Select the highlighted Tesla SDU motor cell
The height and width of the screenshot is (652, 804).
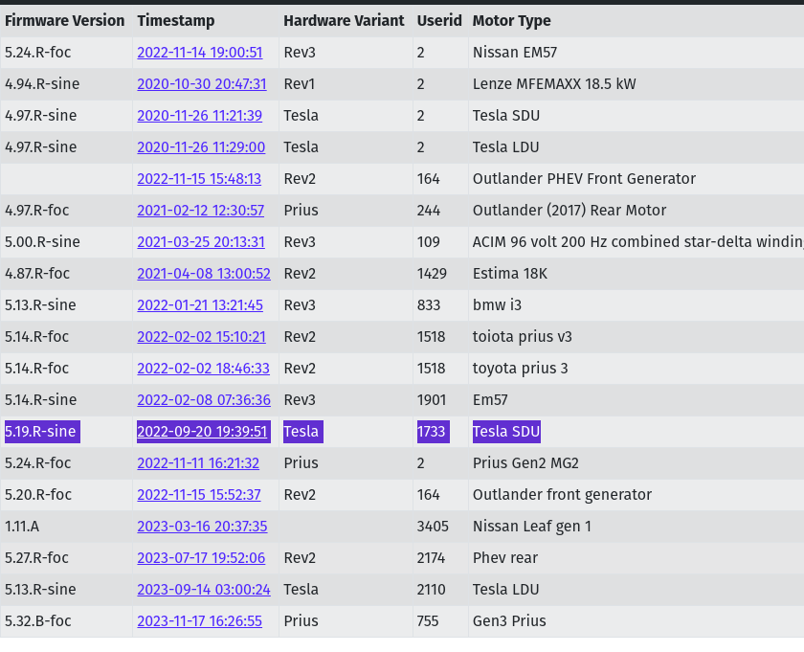[x=506, y=432]
